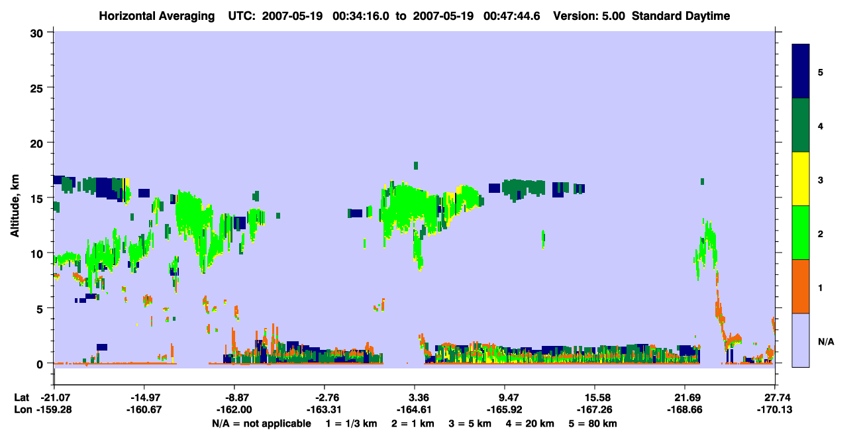Click longitude value -170.13

click(x=775, y=410)
